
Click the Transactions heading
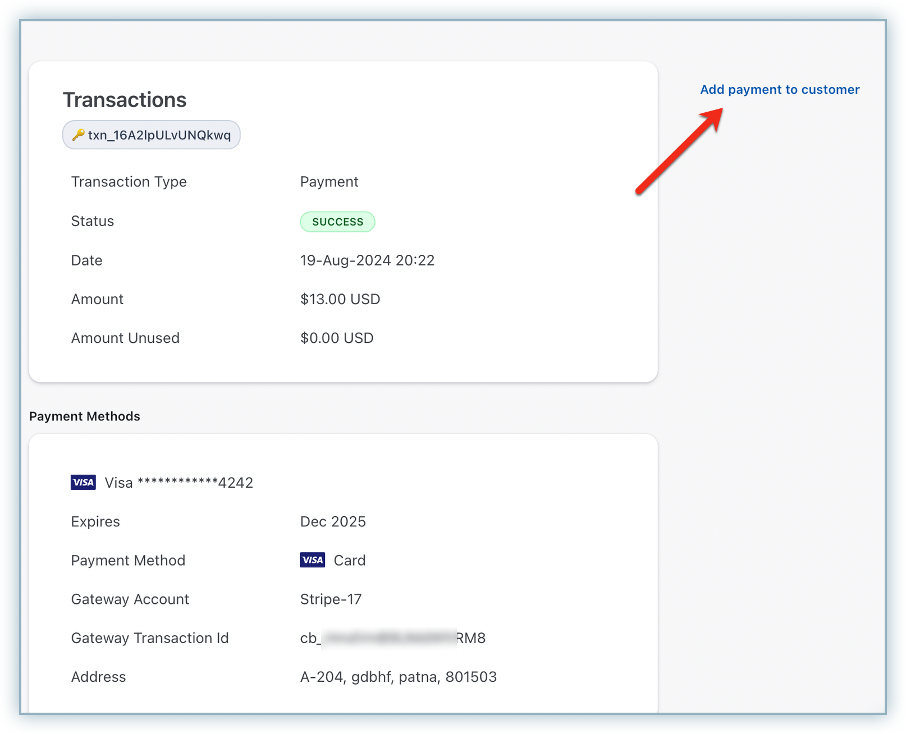click(124, 100)
